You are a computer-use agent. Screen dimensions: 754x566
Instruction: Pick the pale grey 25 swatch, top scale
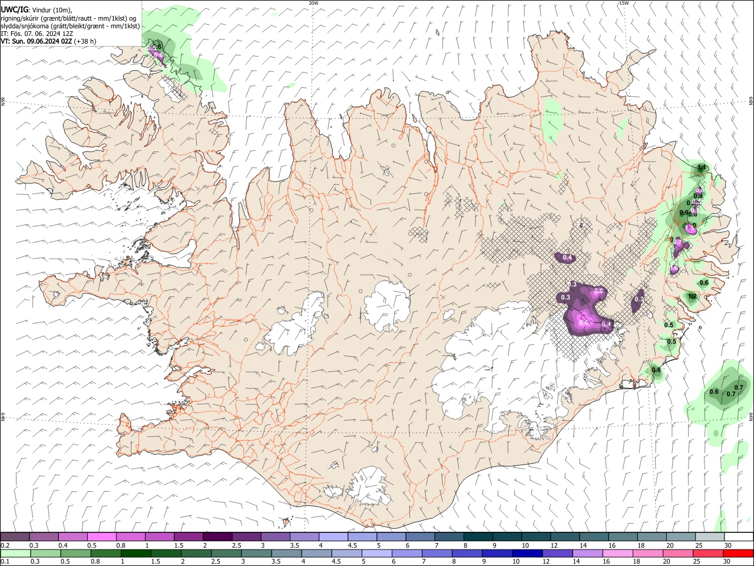[x=710, y=537]
